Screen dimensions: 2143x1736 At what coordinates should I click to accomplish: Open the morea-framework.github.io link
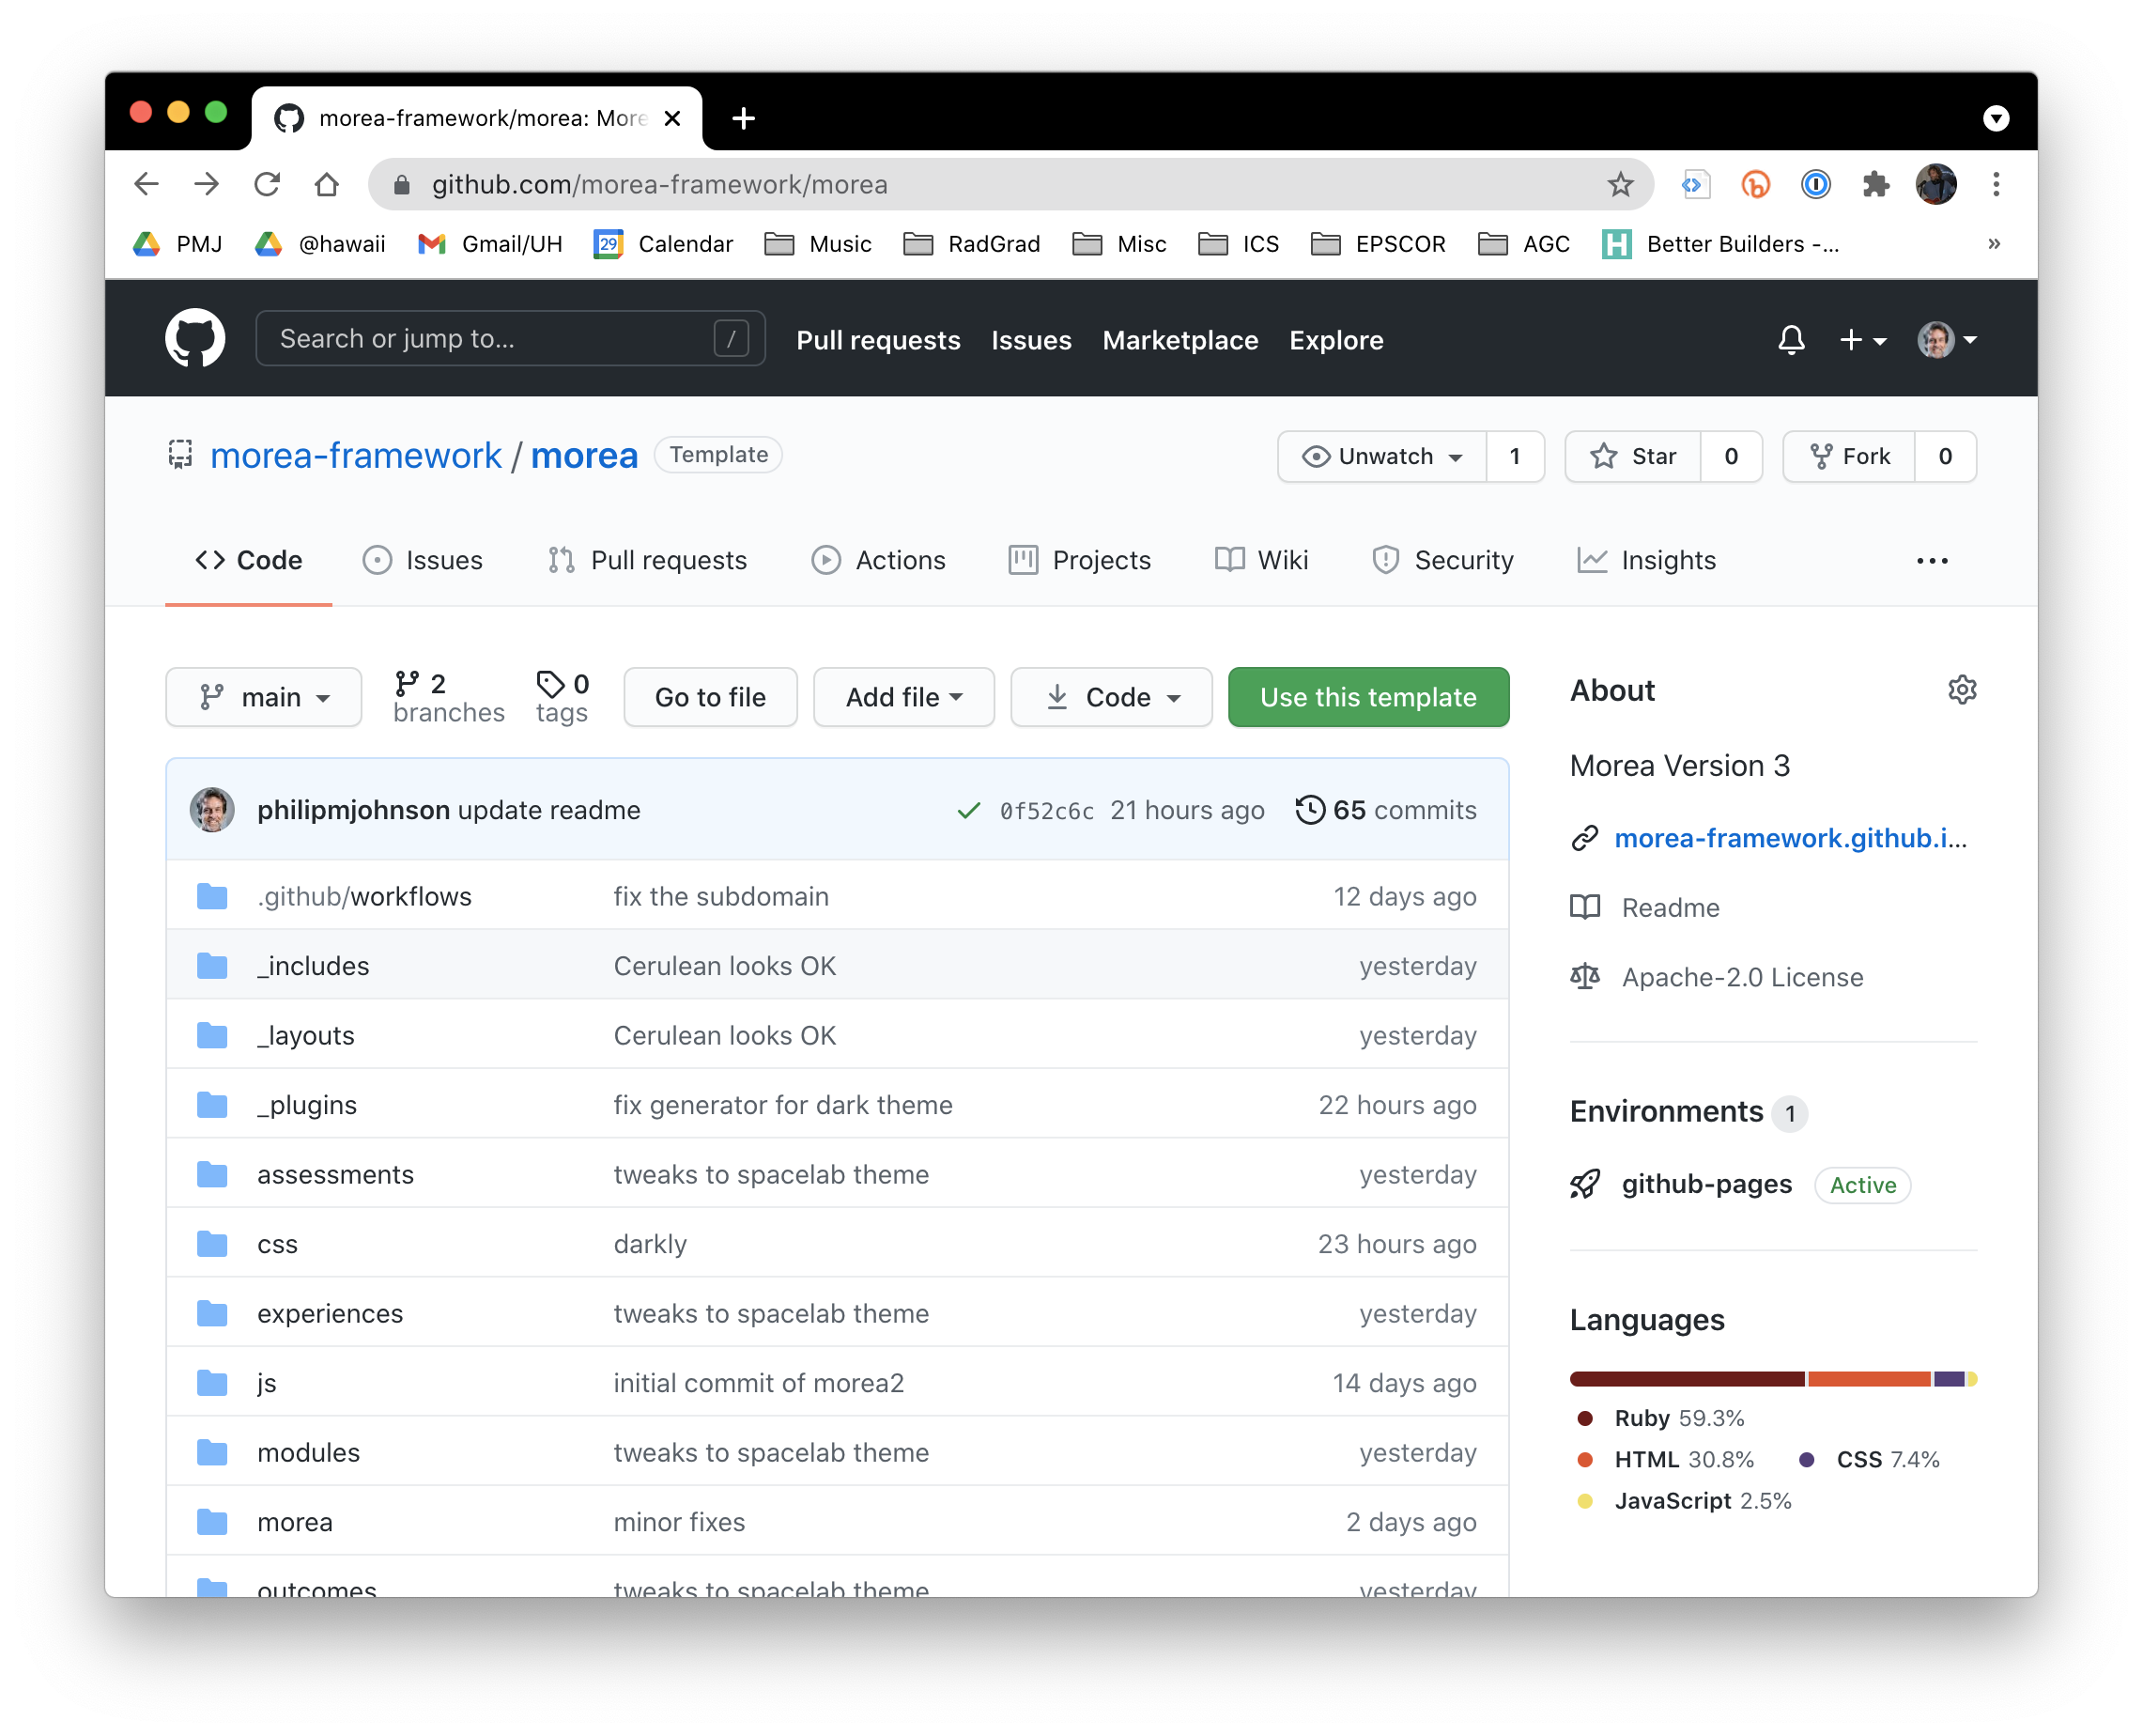(x=1790, y=838)
